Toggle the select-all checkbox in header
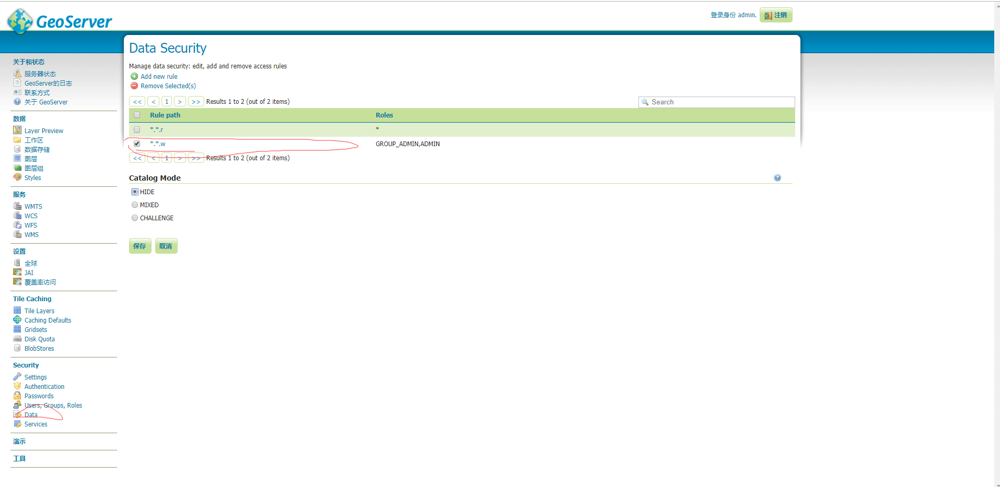 (137, 115)
